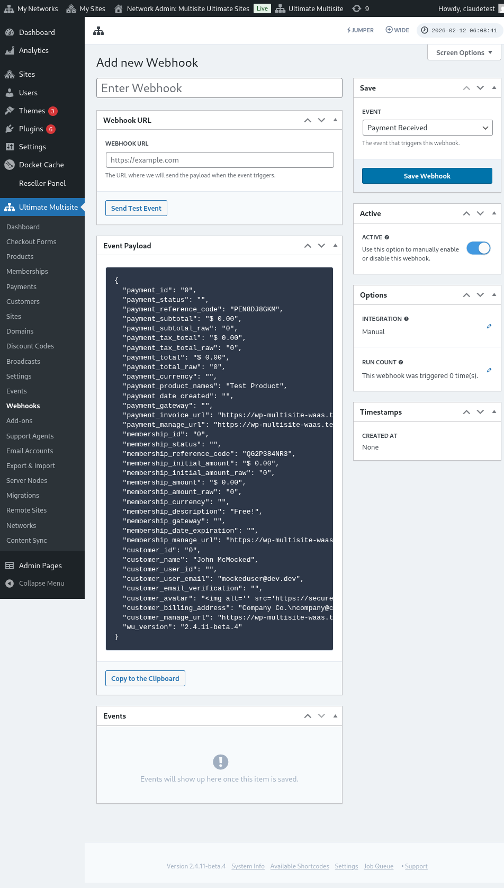Click the clock timestamp badge

[x=459, y=30]
